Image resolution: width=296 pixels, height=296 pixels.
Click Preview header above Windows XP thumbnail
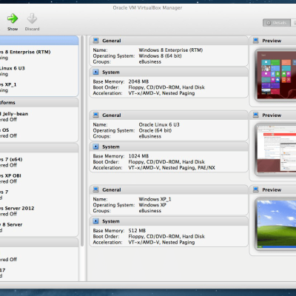[273, 189]
